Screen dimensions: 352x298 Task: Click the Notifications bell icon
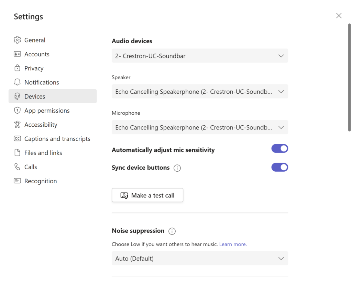pos(17,82)
